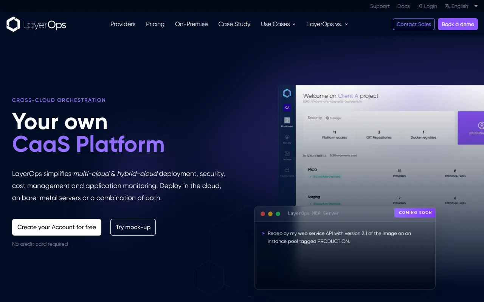The image size is (484, 302).
Task: Open the language selector caret
Action: [476, 6]
